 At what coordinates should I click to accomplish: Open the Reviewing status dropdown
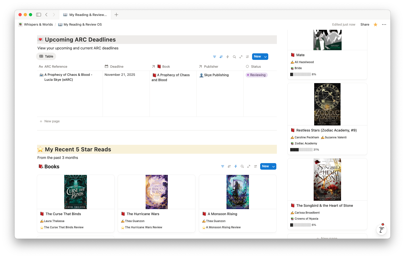(x=257, y=75)
